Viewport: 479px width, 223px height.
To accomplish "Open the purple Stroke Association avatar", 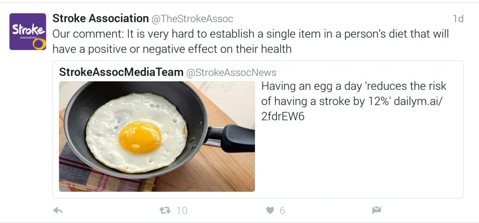I will click(28, 31).
